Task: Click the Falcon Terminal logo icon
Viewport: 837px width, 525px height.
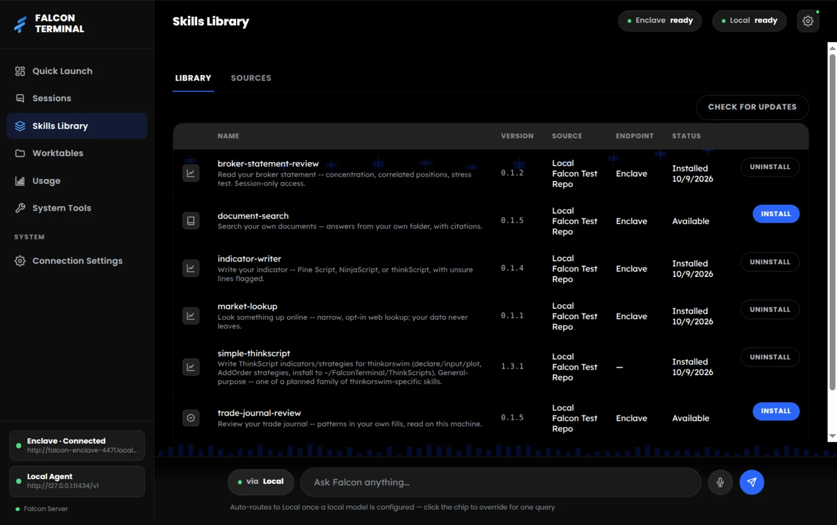Action: pyautogui.click(x=20, y=24)
